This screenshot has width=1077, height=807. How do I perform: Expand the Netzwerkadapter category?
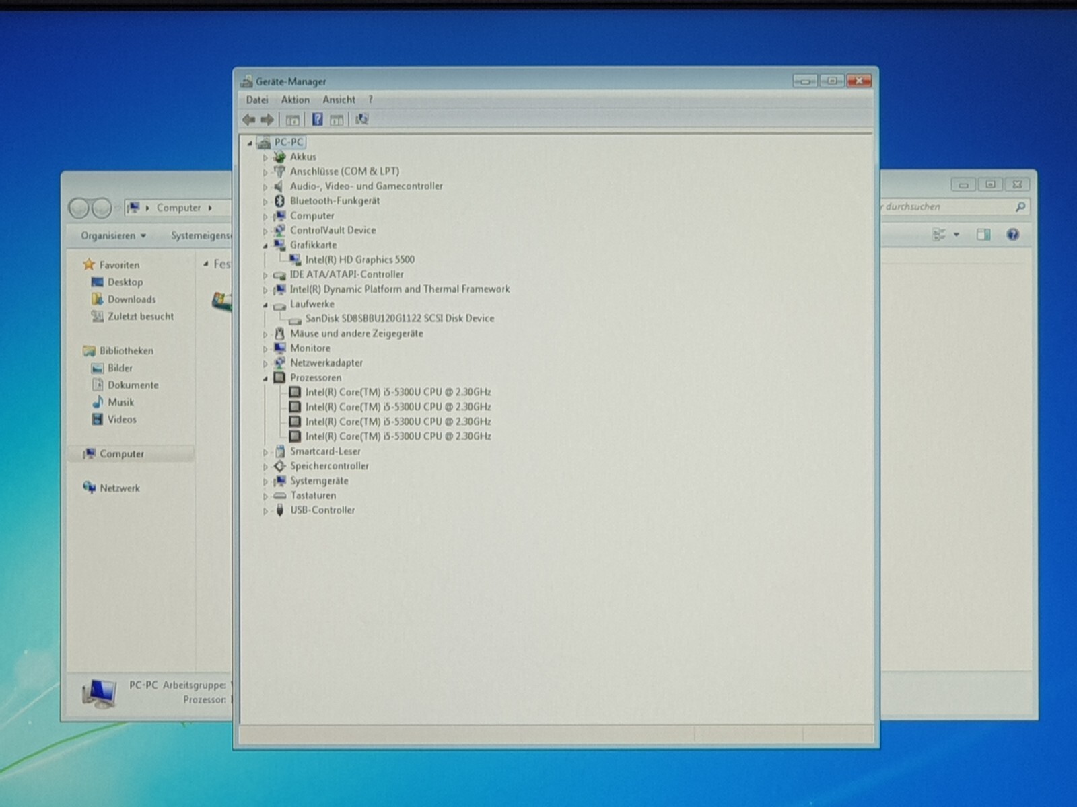[x=265, y=364]
